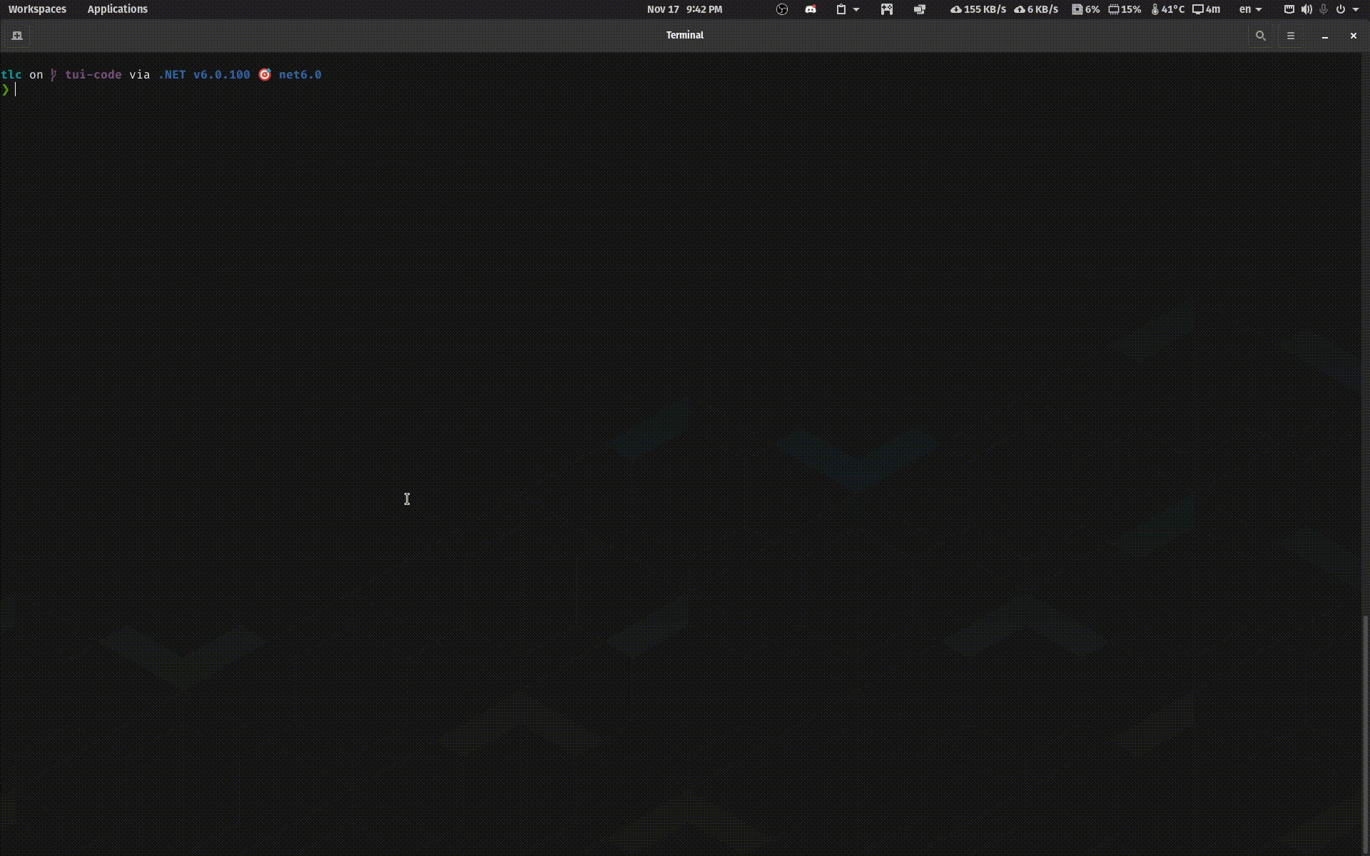Open the Workspaces menu
Image resolution: width=1370 pixels, height=856 pixels.
[x=37, y=9]
